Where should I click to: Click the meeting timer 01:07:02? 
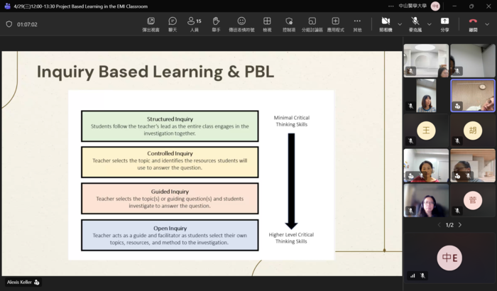(27, 24)
